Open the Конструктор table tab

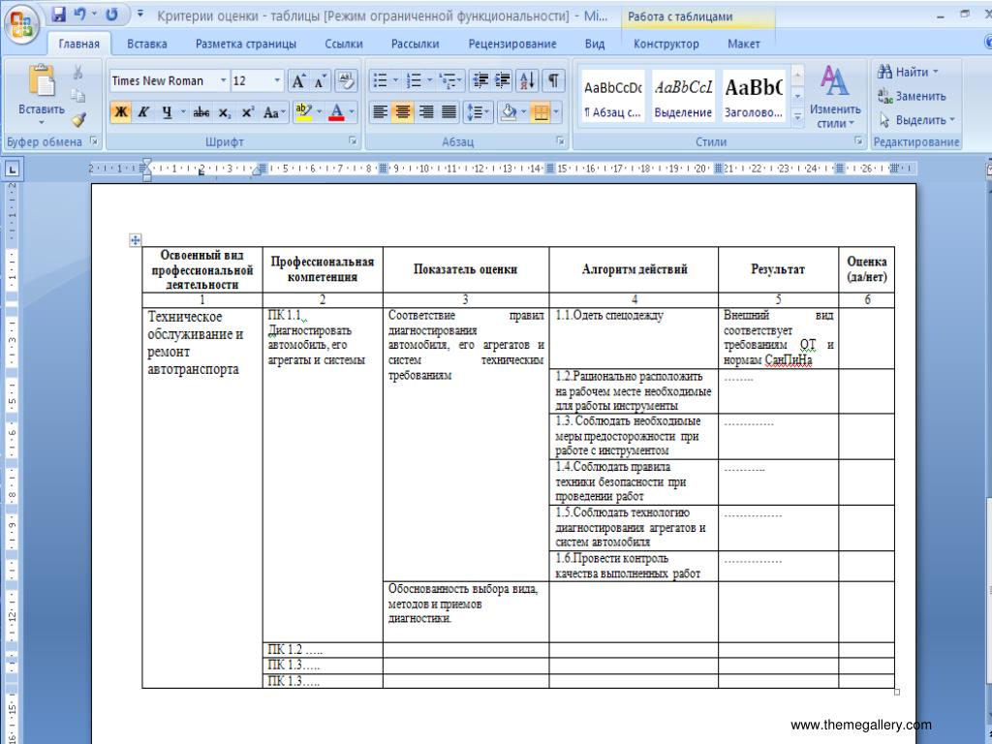click(x=666, y=44)
